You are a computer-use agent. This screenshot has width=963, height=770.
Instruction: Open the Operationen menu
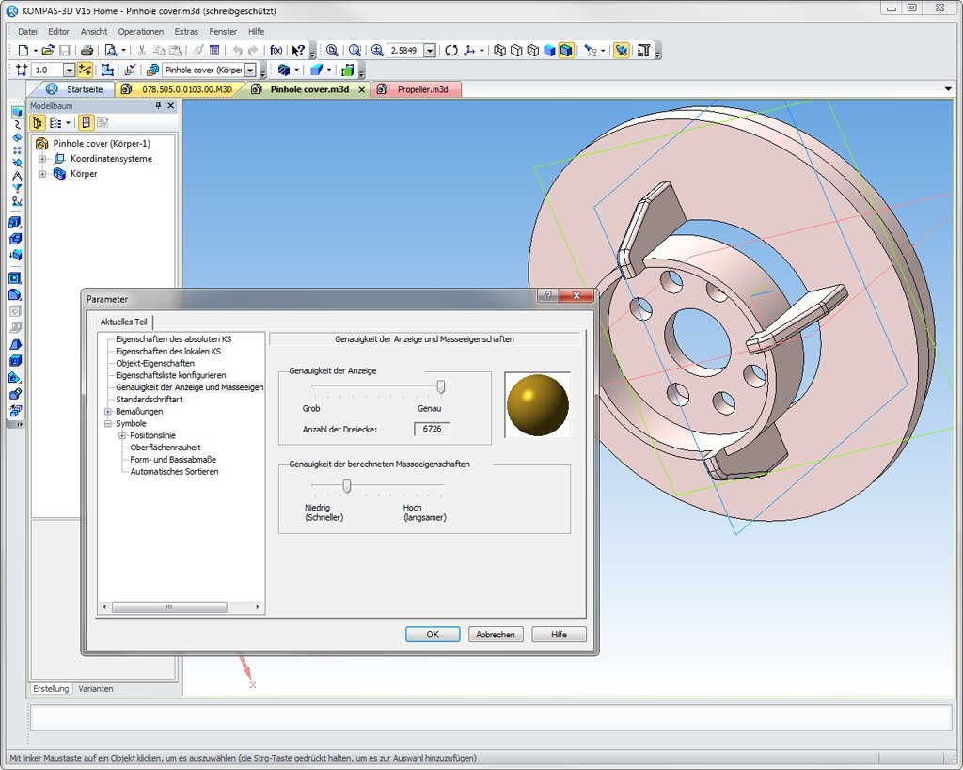(x=141, y=31)
